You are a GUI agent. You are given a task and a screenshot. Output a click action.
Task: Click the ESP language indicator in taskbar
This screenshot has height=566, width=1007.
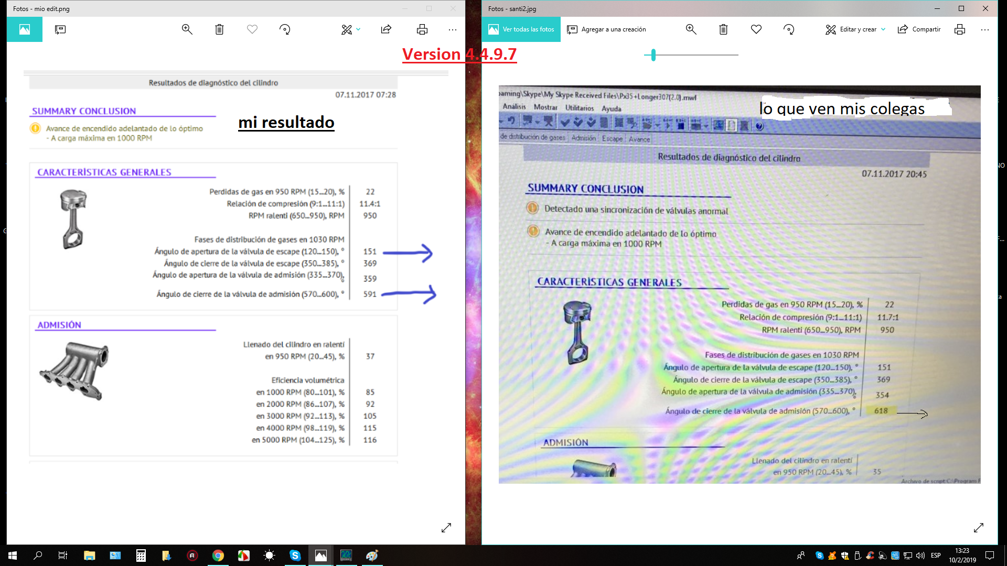click(936, 556)
